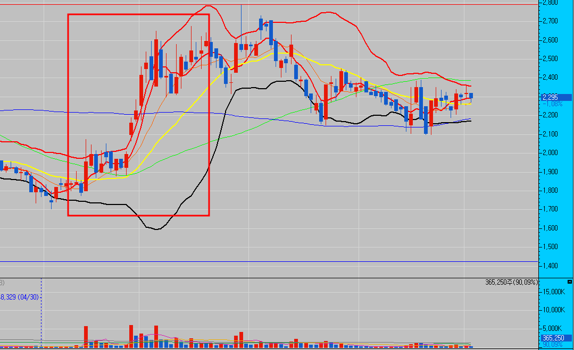Click the 2,400 price axis label
Image resolution: width=574 pixels, height=350 pixels.
click(550, 78)
